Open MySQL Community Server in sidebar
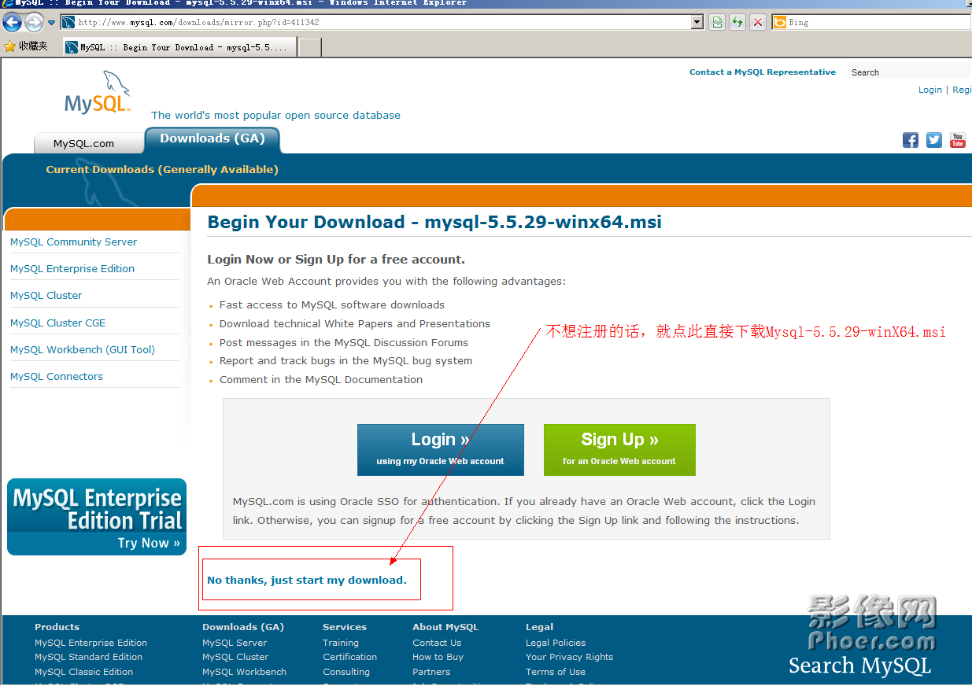 click(x=73, y=242)
